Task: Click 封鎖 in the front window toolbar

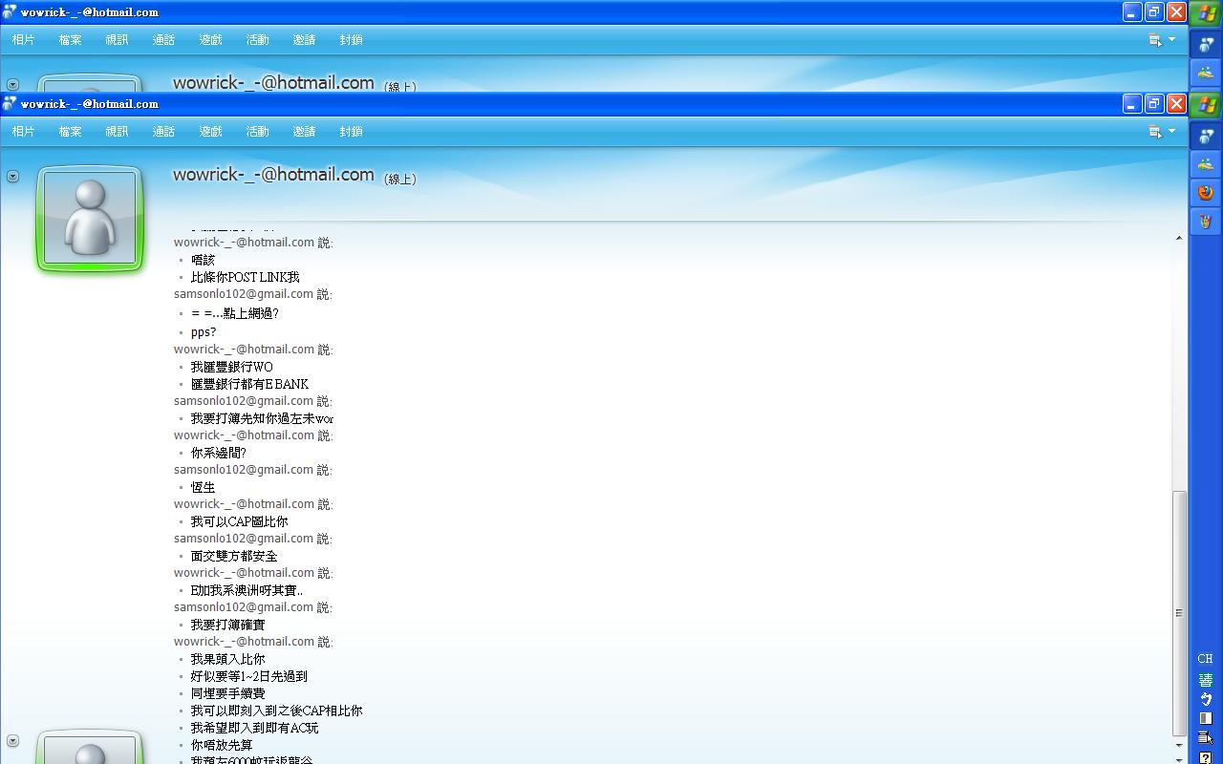Action: click(x=351, y=132)
